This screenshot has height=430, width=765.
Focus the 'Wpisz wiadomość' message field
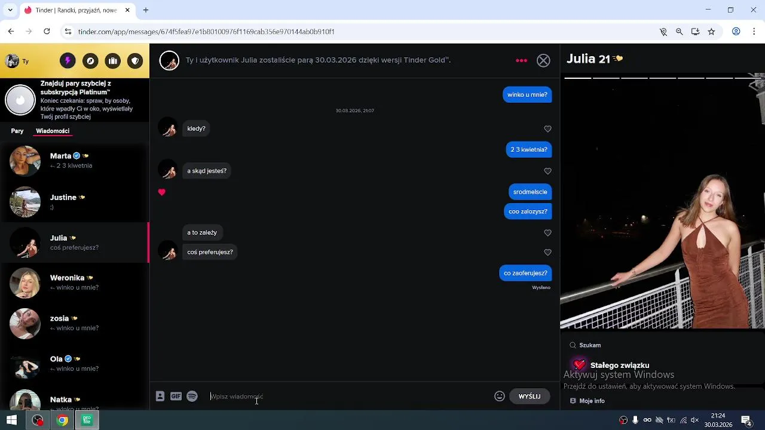pos(350,397)
